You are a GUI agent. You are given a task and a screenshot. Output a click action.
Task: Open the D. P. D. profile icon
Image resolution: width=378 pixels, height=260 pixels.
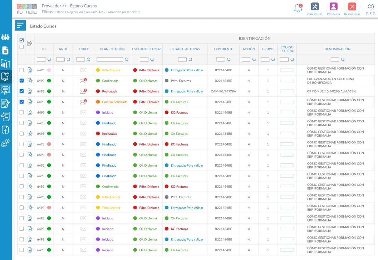[371, 6]
